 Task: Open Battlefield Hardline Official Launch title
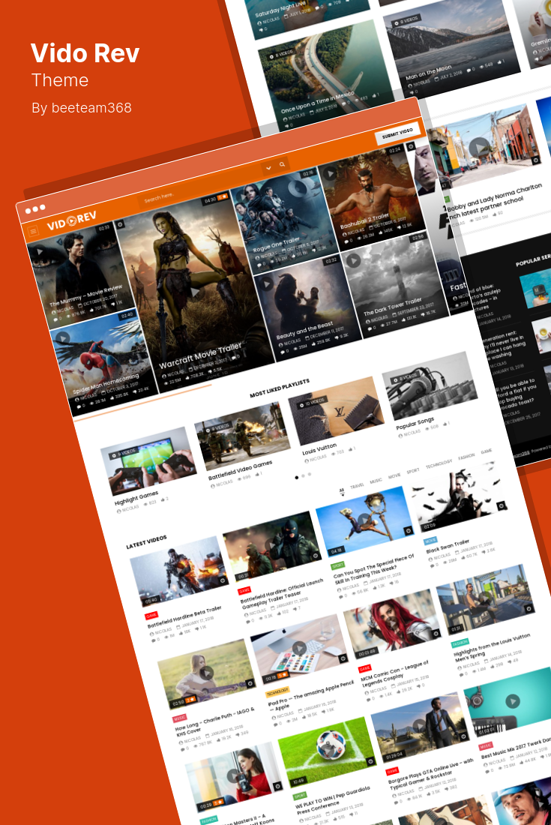(x=283, y=593)
